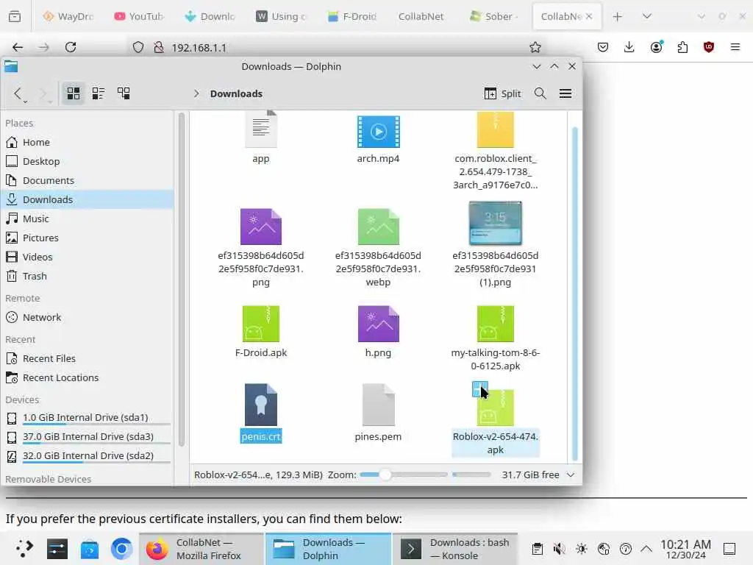Open KDE application launcher

tap(24, 548)
